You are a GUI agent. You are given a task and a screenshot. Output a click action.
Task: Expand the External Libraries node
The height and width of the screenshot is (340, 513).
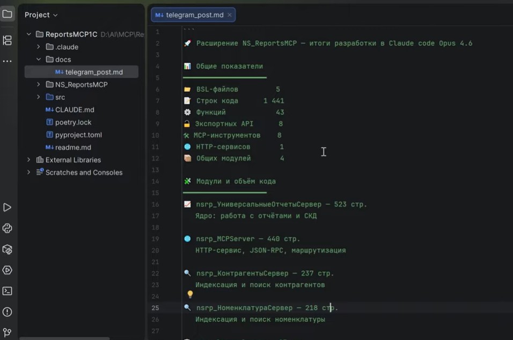(x=29, y=160)
